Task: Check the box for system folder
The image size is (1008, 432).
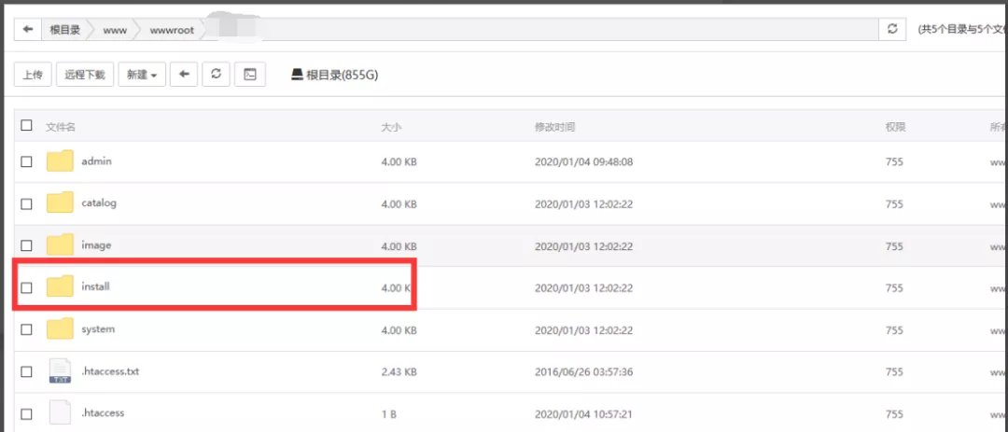Action: (26, 329)
